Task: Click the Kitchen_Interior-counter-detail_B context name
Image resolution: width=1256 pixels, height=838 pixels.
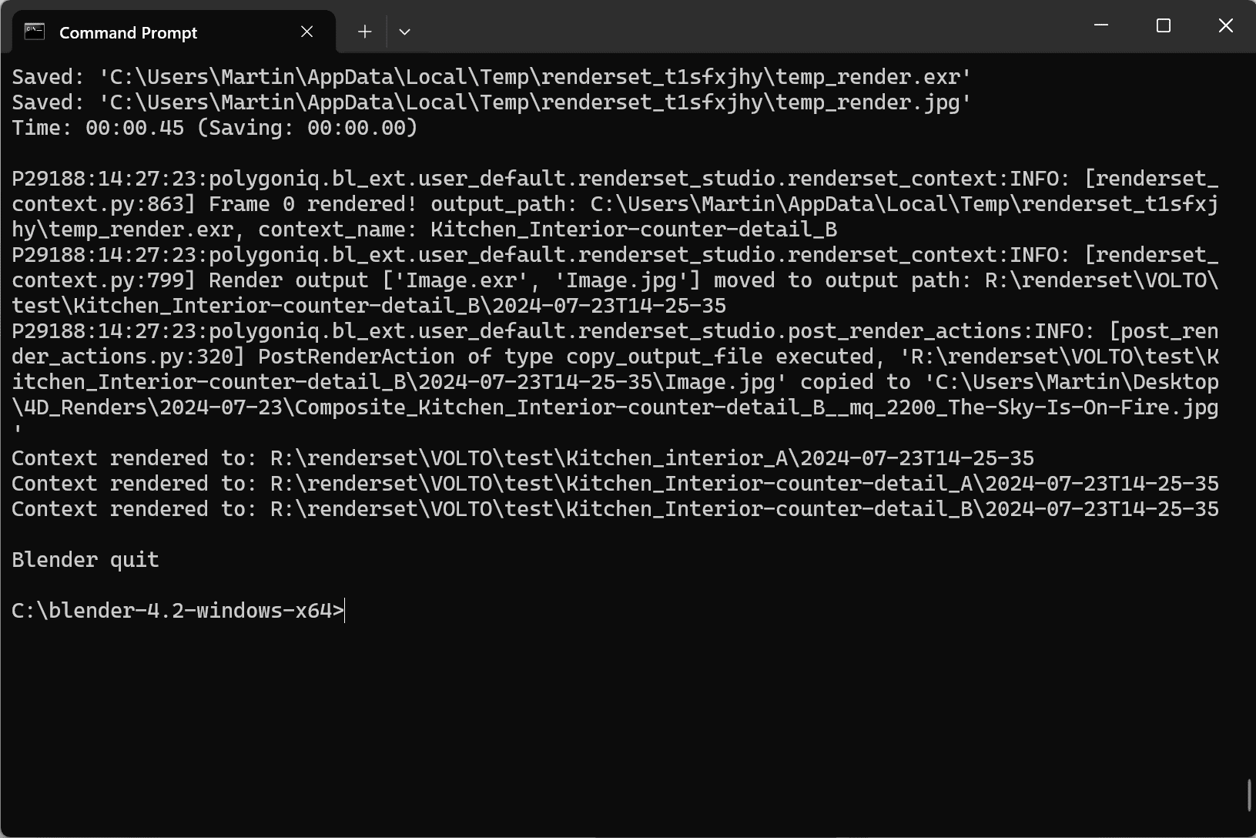Action: click(634, 229)
